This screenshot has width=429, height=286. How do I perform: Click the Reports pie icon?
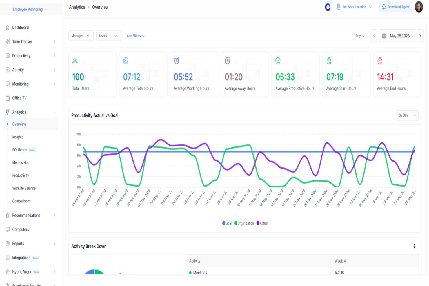tap(8, 244)
